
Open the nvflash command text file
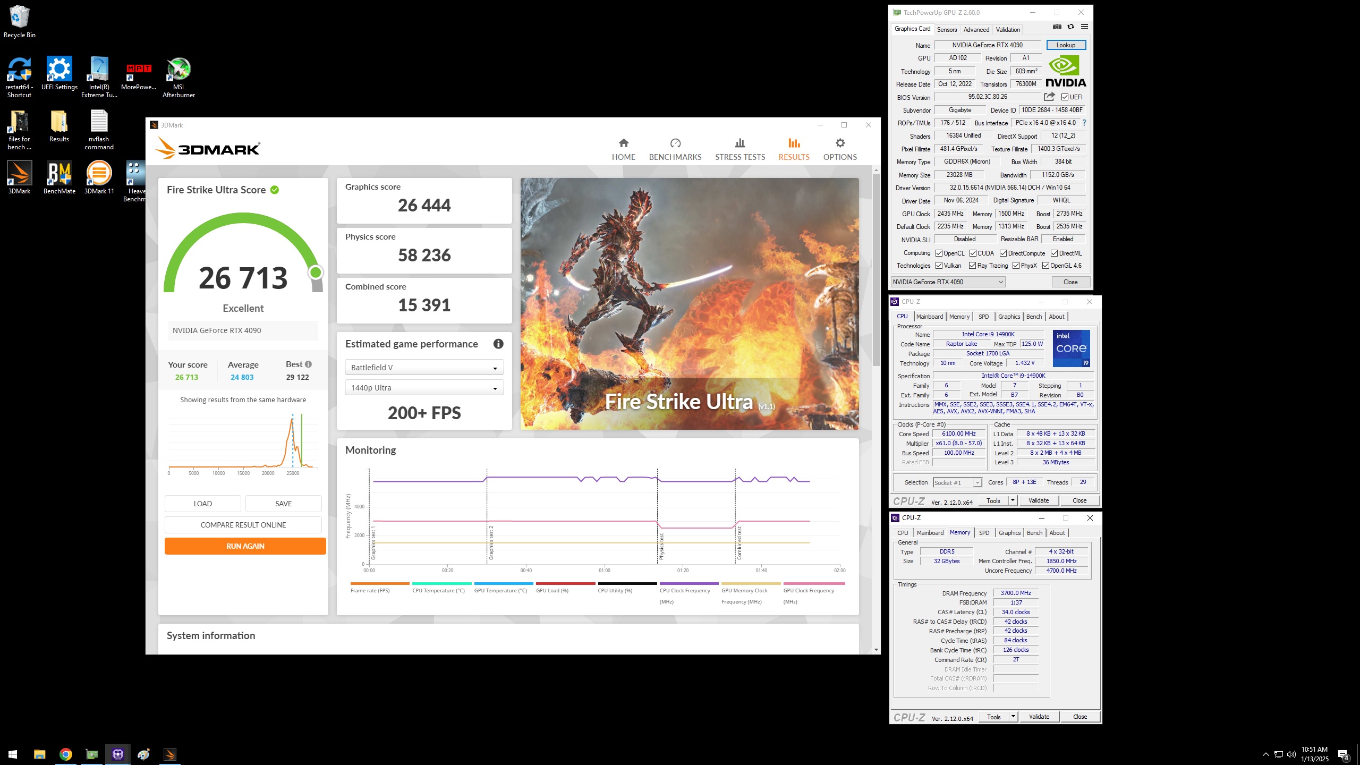pyautogui.click(x=99, y=130)
